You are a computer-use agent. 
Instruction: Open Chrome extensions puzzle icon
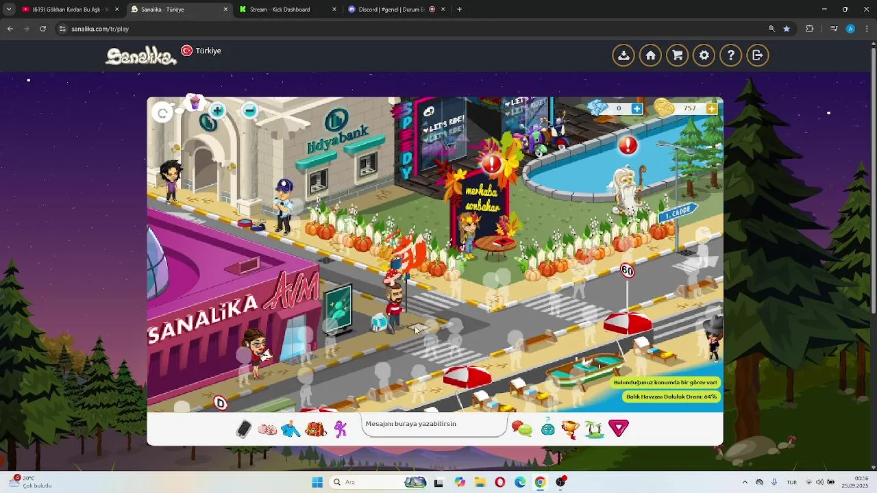click(x=810, y=29)
